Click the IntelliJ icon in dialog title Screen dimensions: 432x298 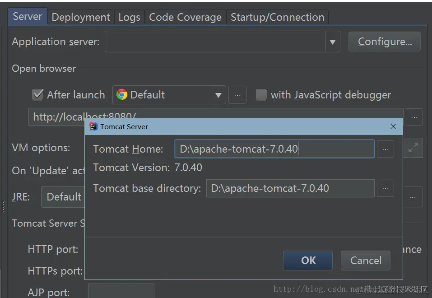point(93,126)
